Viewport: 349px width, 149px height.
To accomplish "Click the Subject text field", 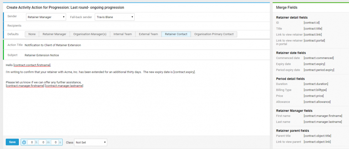I will pos(142,55).
